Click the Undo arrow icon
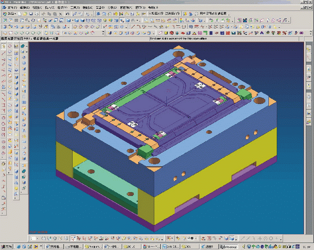Screen dimensions: 314x250 tap(68, 14)
